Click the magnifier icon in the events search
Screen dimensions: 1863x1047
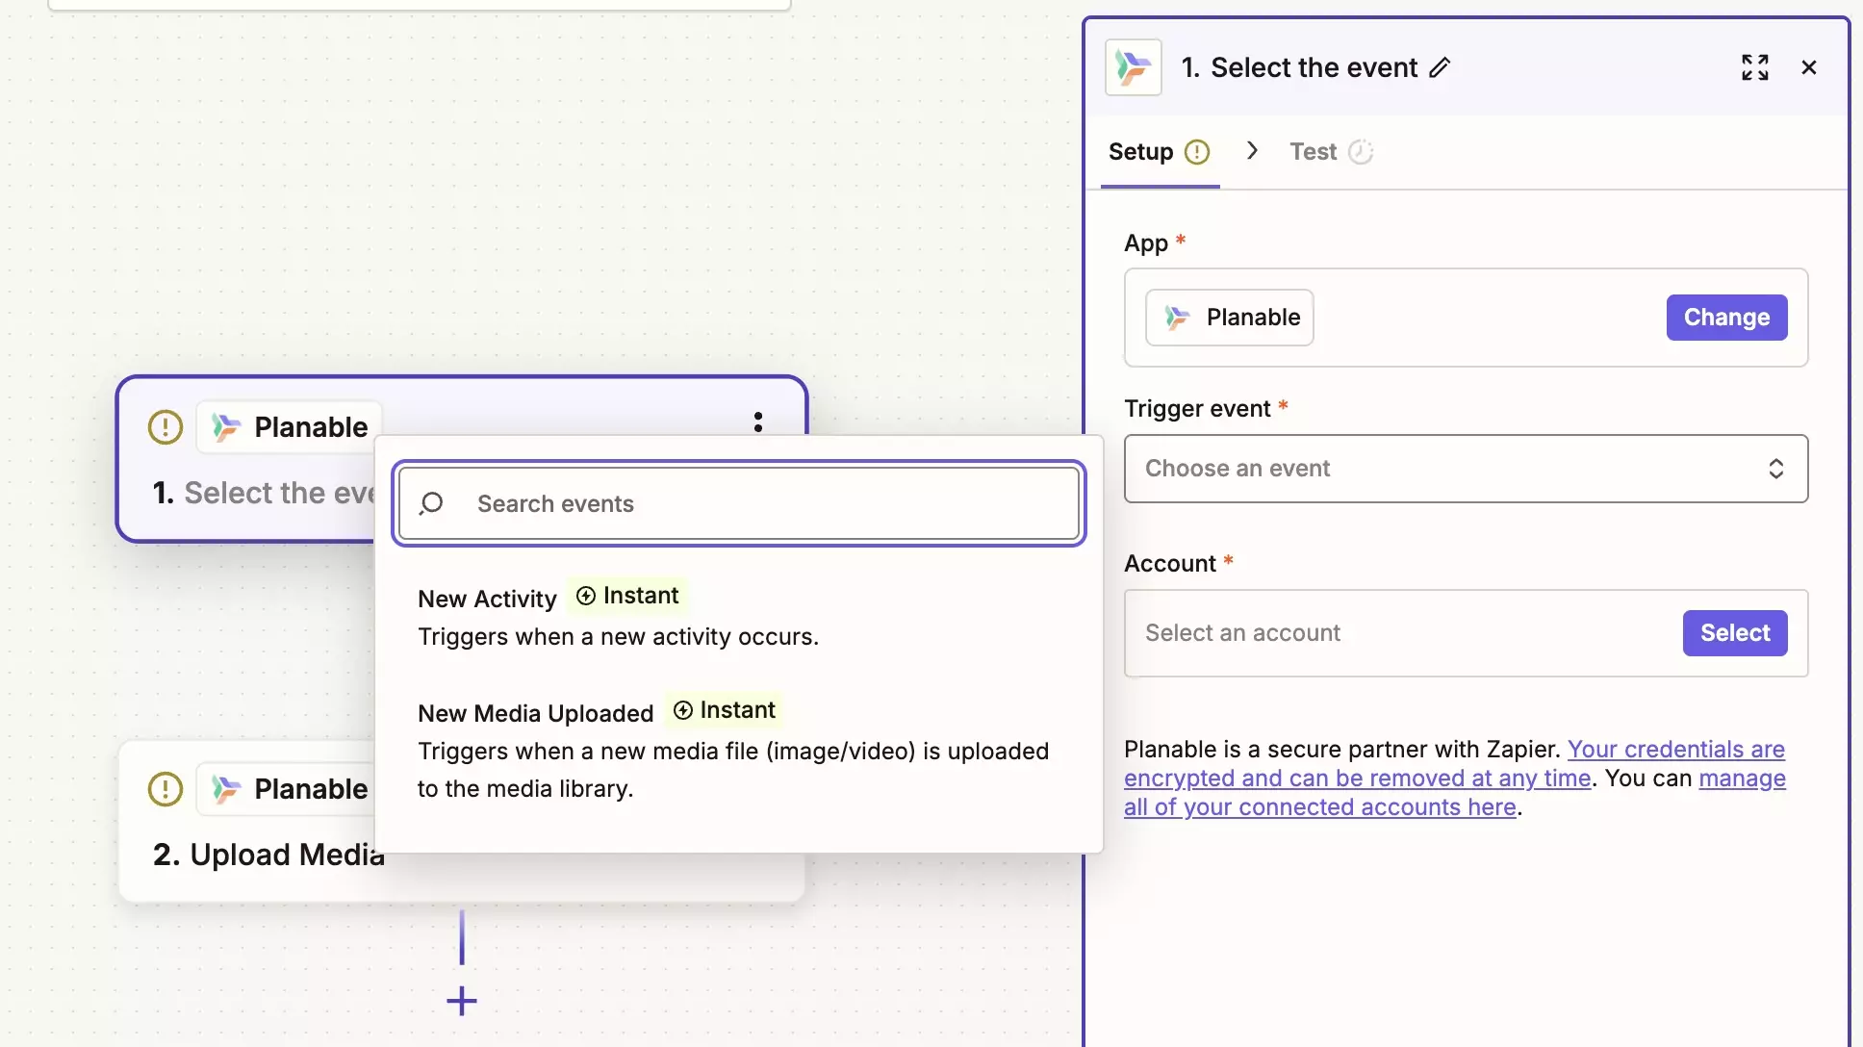click(x=432, y=503)
